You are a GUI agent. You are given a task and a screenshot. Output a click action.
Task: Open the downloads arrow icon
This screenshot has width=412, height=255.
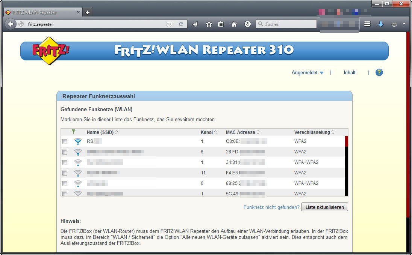tap(381, 24)
